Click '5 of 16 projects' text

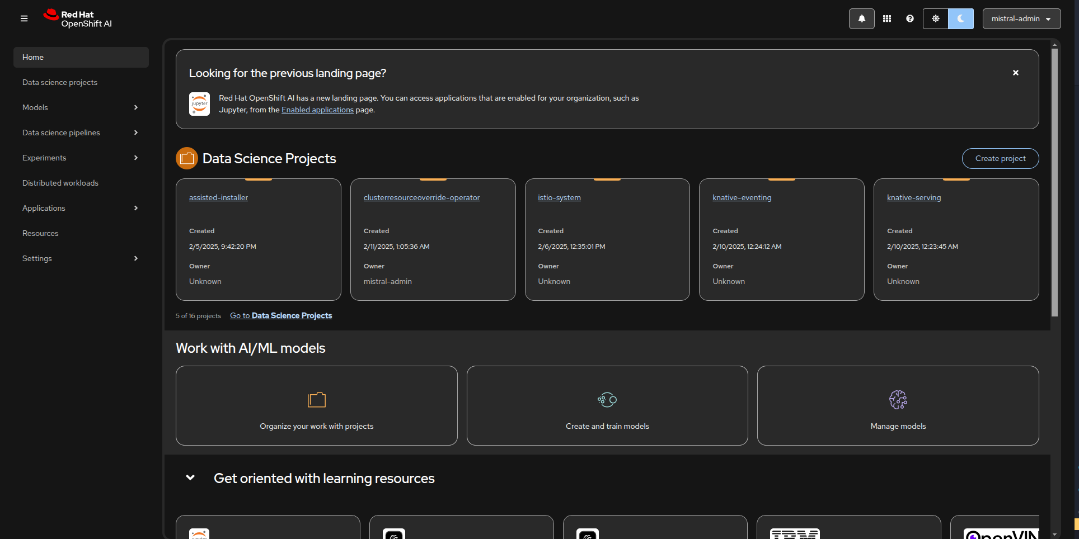198,316
